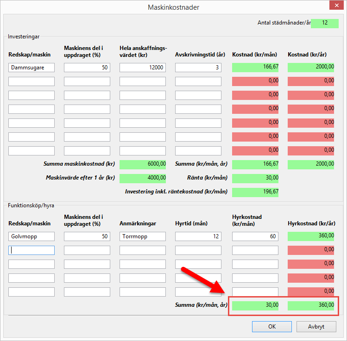The height and width of the screenshot is (341, 347).
Task: Click the empty equipment field below Golvmopp
Action: (x=32, y=250)
